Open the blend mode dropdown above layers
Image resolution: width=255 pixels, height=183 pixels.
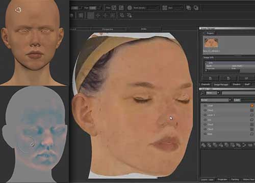click(x=216, y=100)
